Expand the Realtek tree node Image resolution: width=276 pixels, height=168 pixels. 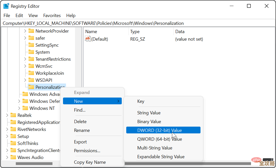click(x=7, y=115)
